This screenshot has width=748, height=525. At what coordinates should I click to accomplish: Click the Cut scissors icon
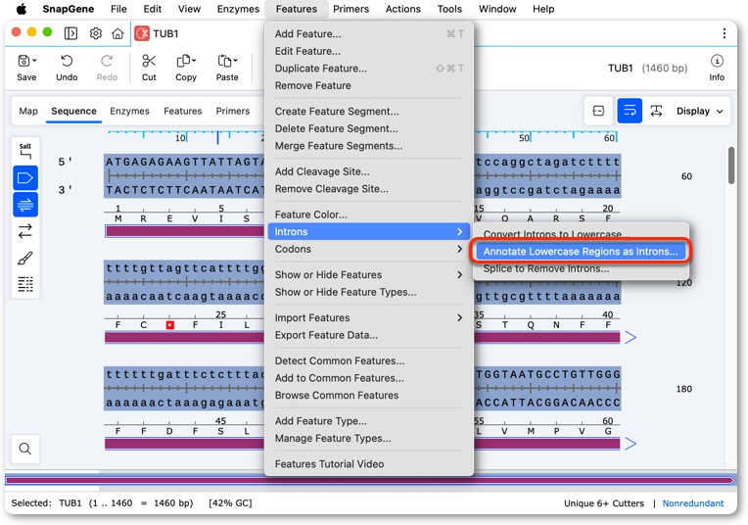point(149,61)
